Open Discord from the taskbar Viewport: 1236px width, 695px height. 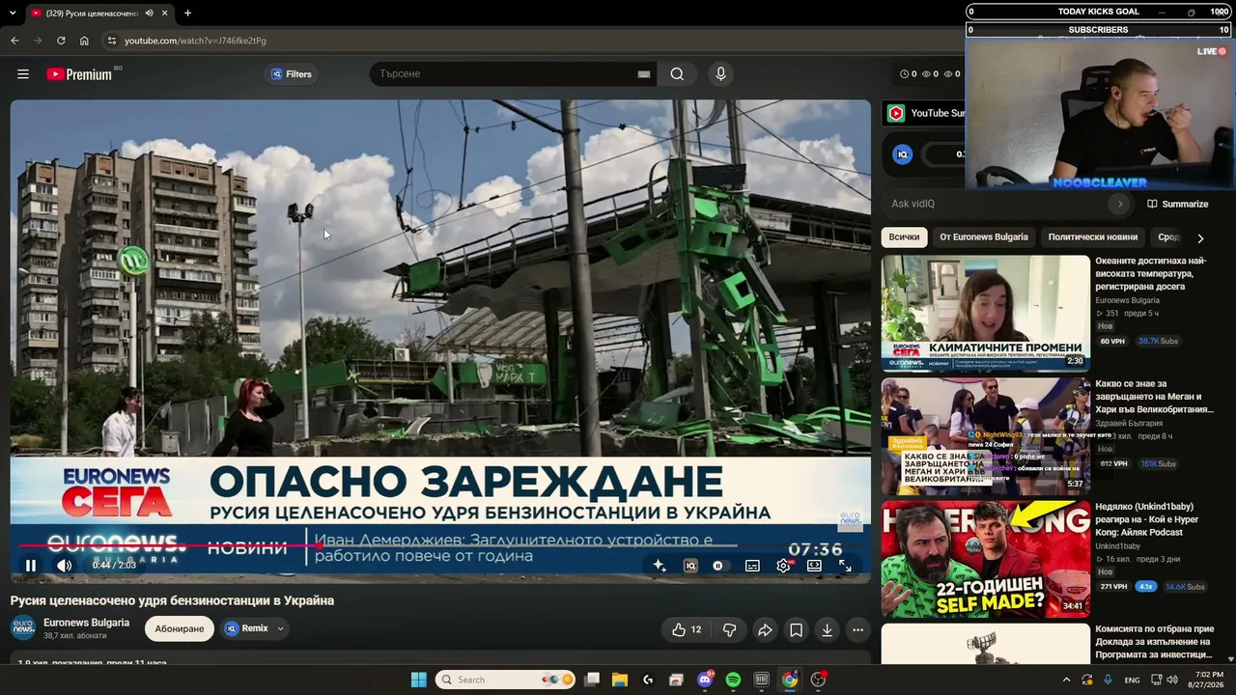pyautogui.click(x=705, y=680)
